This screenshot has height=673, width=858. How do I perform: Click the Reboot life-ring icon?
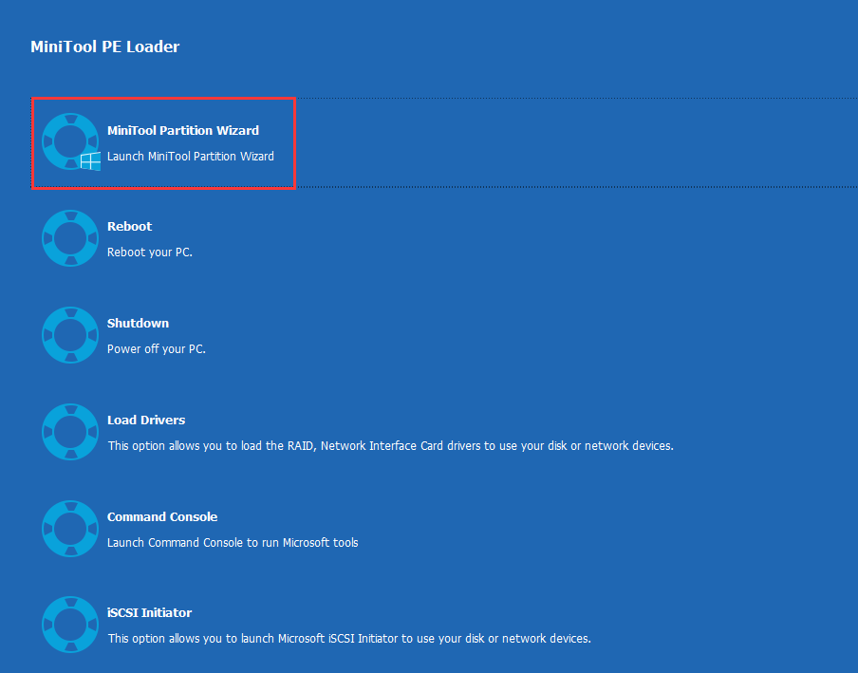pyautogui.click(x=69, y=238)
